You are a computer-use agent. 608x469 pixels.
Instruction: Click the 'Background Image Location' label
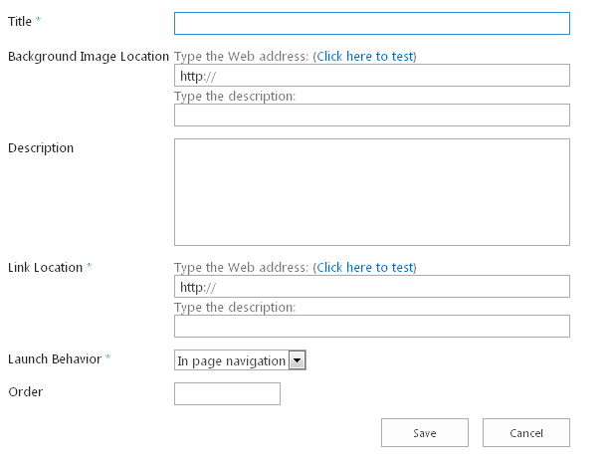click(88, 56)
